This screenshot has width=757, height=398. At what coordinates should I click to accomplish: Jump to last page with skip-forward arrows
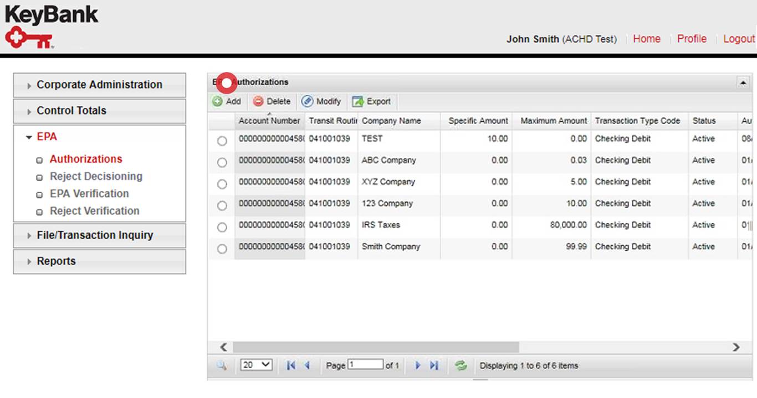[434, 365]
